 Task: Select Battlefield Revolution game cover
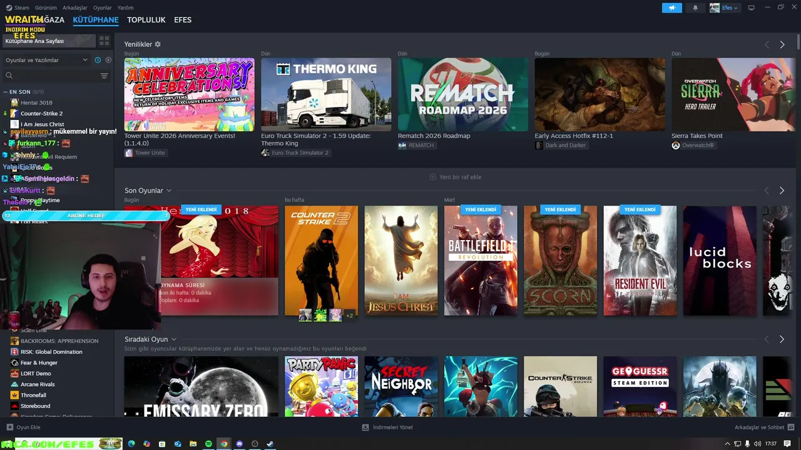[481, 261]
